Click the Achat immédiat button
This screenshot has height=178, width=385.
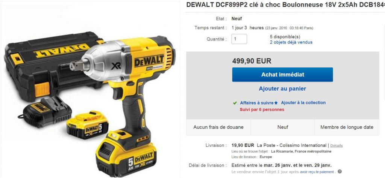(282, 75)
